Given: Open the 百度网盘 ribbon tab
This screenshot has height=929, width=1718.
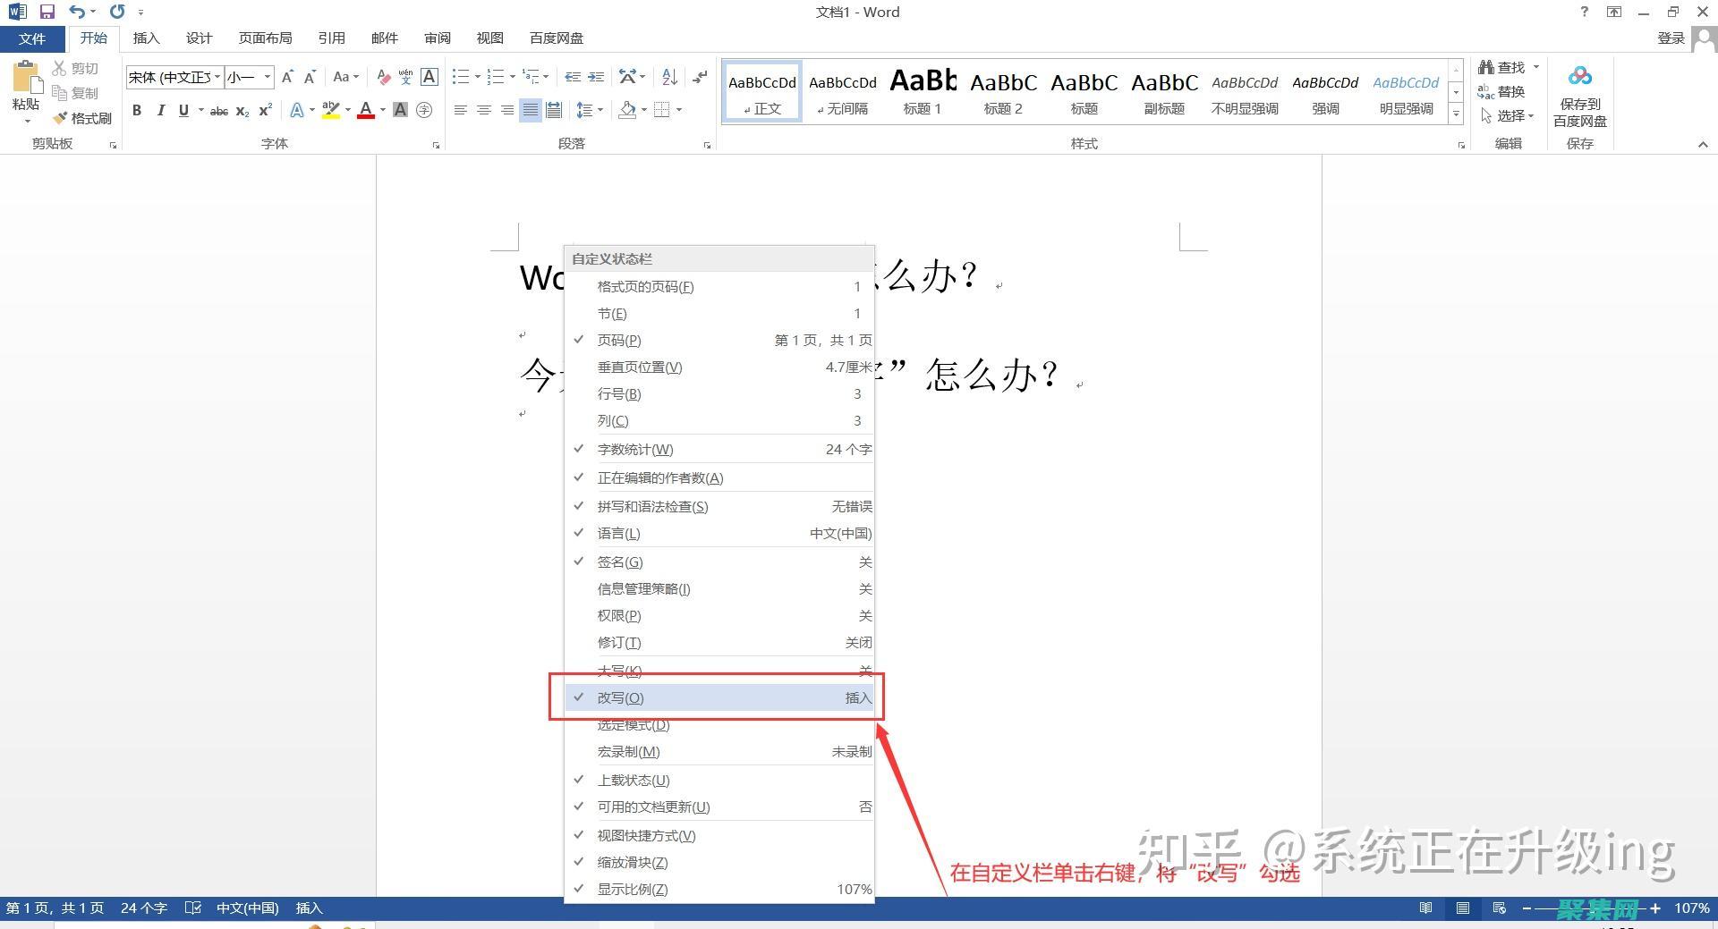Looking at the screenshot, I should (555, 38).
